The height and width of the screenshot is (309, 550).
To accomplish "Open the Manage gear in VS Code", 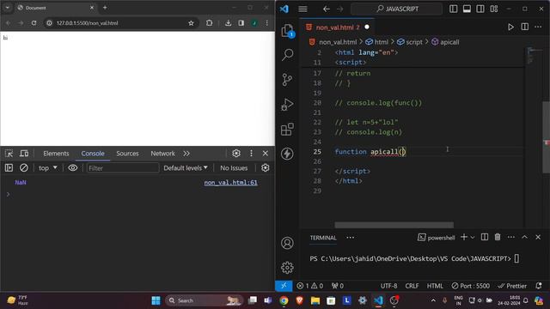I will coord(287,268).
